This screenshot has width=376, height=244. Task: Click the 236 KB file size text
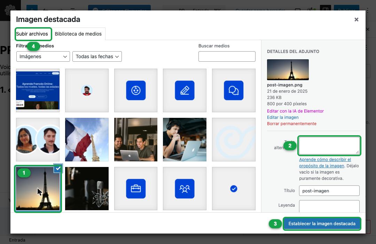(x=274, y=97)
